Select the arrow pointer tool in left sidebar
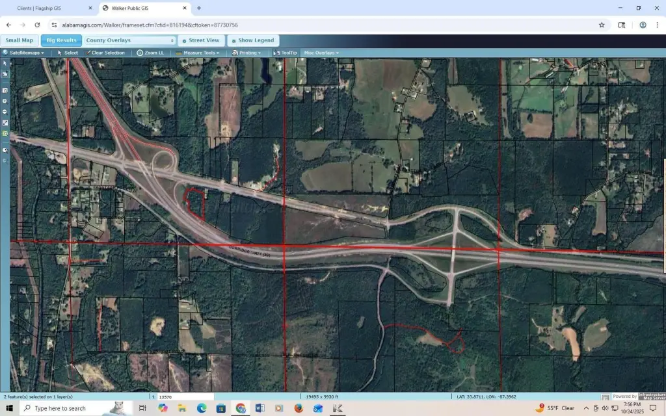 pos(5,64)
